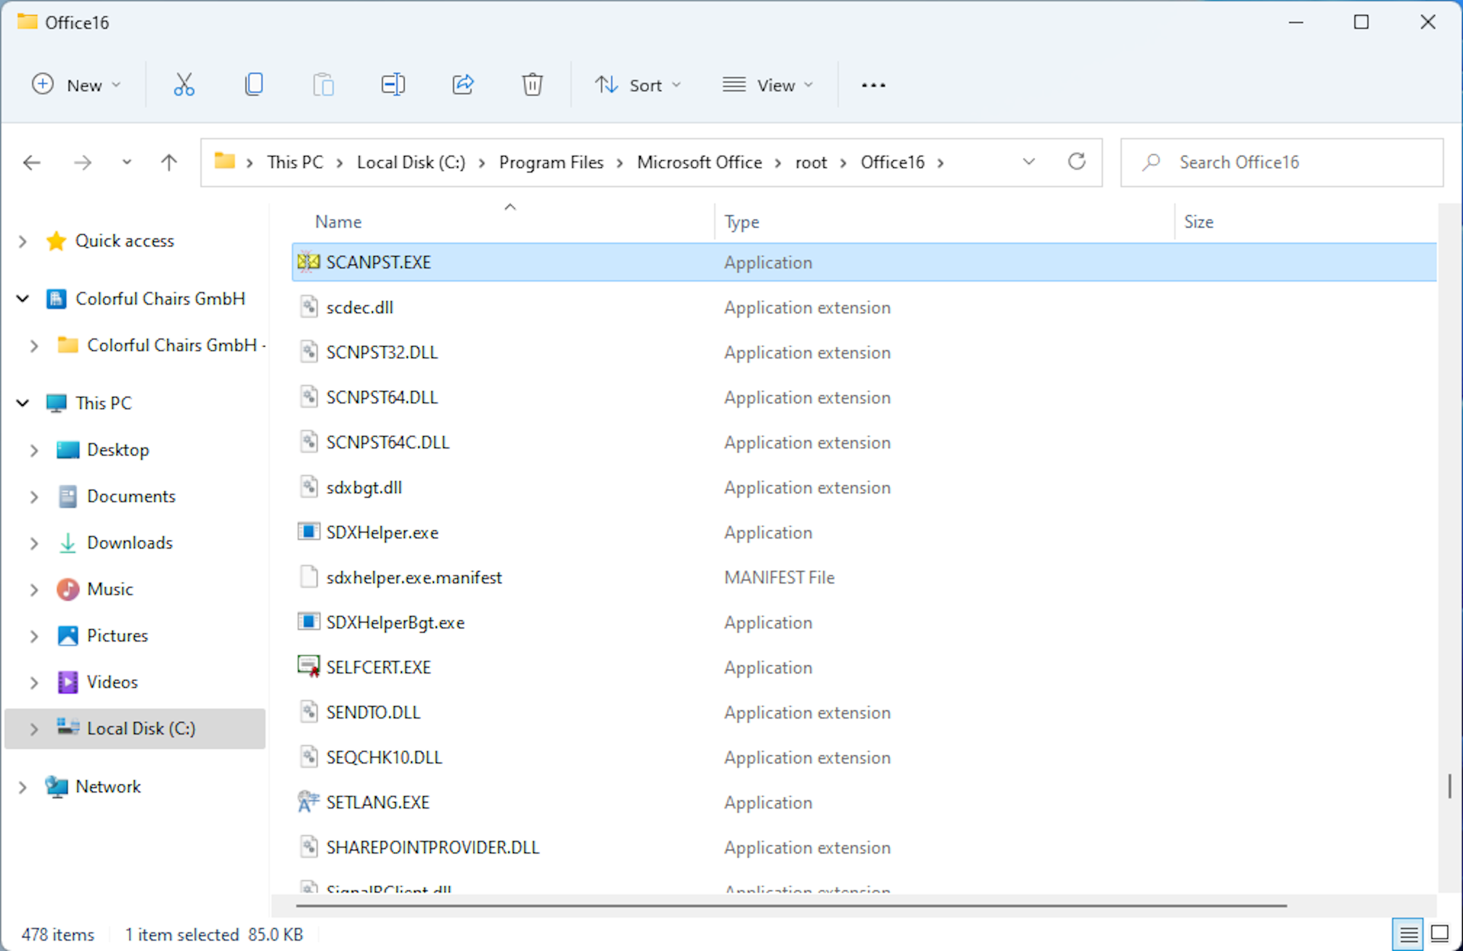Screen dimensions: 1463x951
Task: Go up one folder level
Action: click(x=169, y=162)
